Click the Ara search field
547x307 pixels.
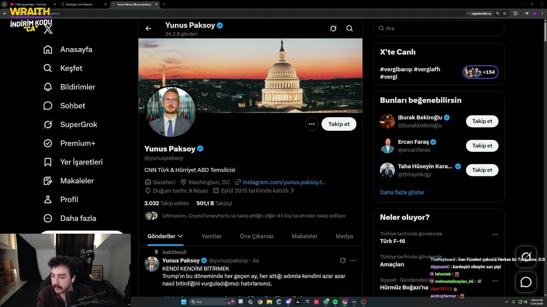[x=439, y=28]
